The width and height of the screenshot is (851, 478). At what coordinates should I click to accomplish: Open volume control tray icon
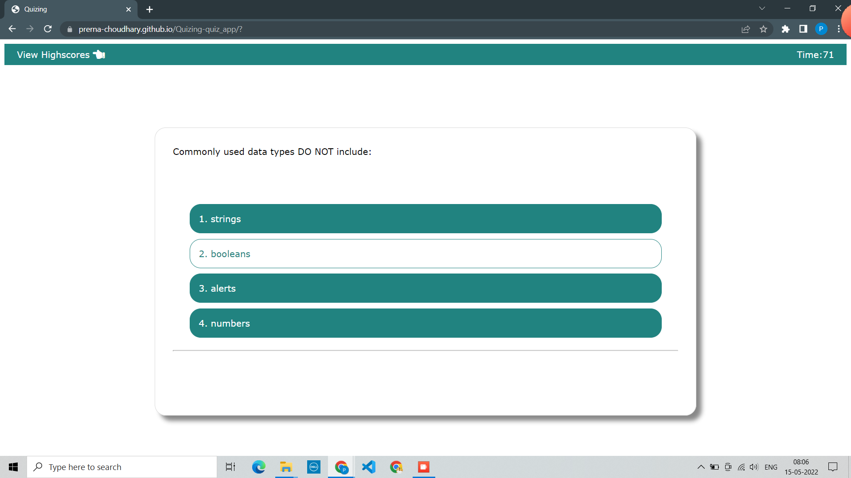pos(754,467)
